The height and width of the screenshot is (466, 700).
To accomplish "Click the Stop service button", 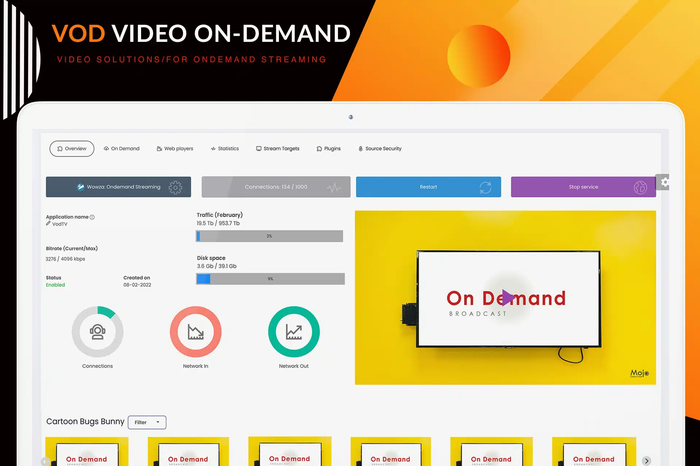I will [583, 187].
